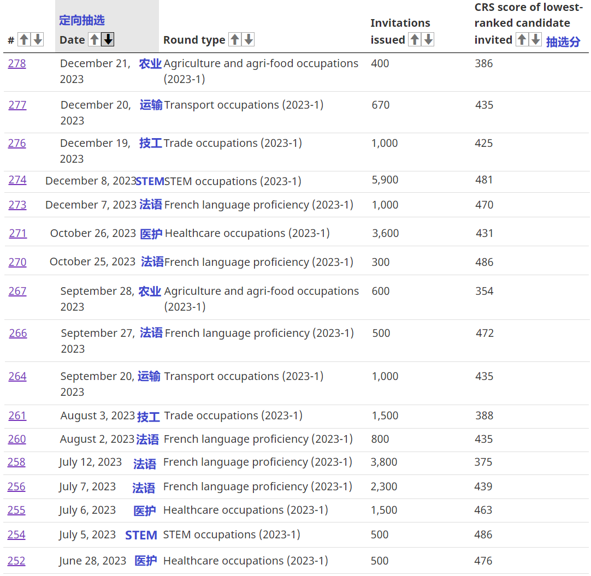This screenshot has height=576, width=591.
Task: Go to round 260 details
Action: pyautogui.click(x=17, y=439)
